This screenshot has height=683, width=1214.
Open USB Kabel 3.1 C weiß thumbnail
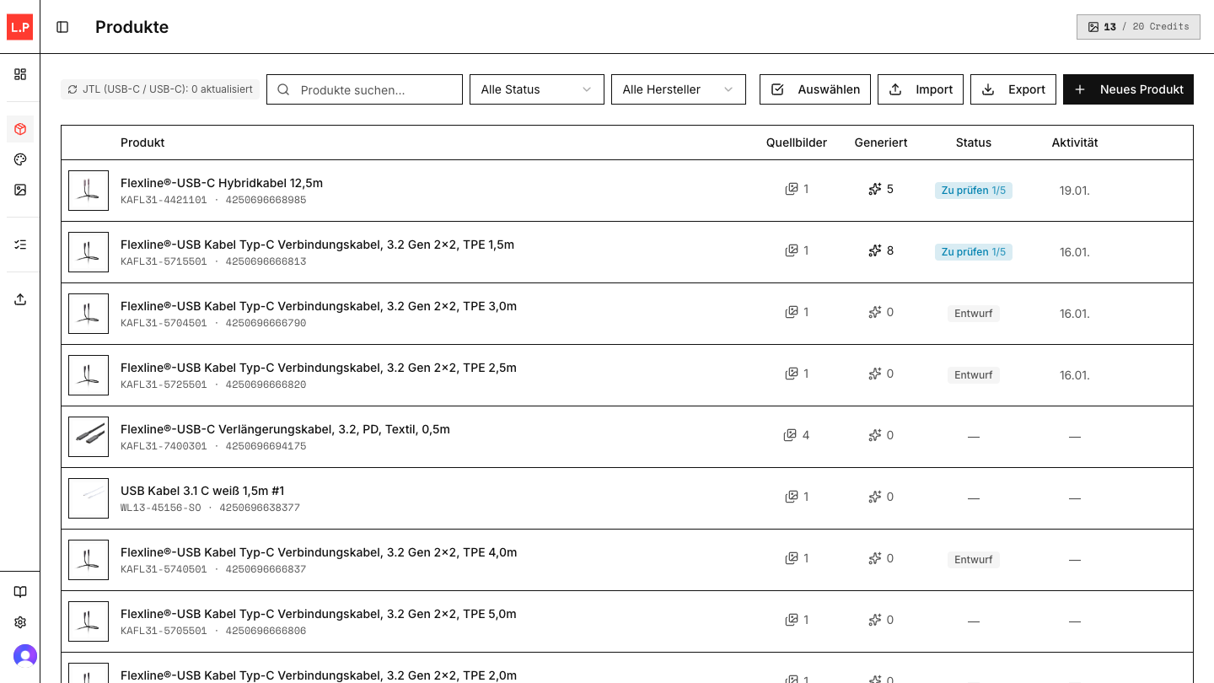pyautogui.click(x=89, y=498)
